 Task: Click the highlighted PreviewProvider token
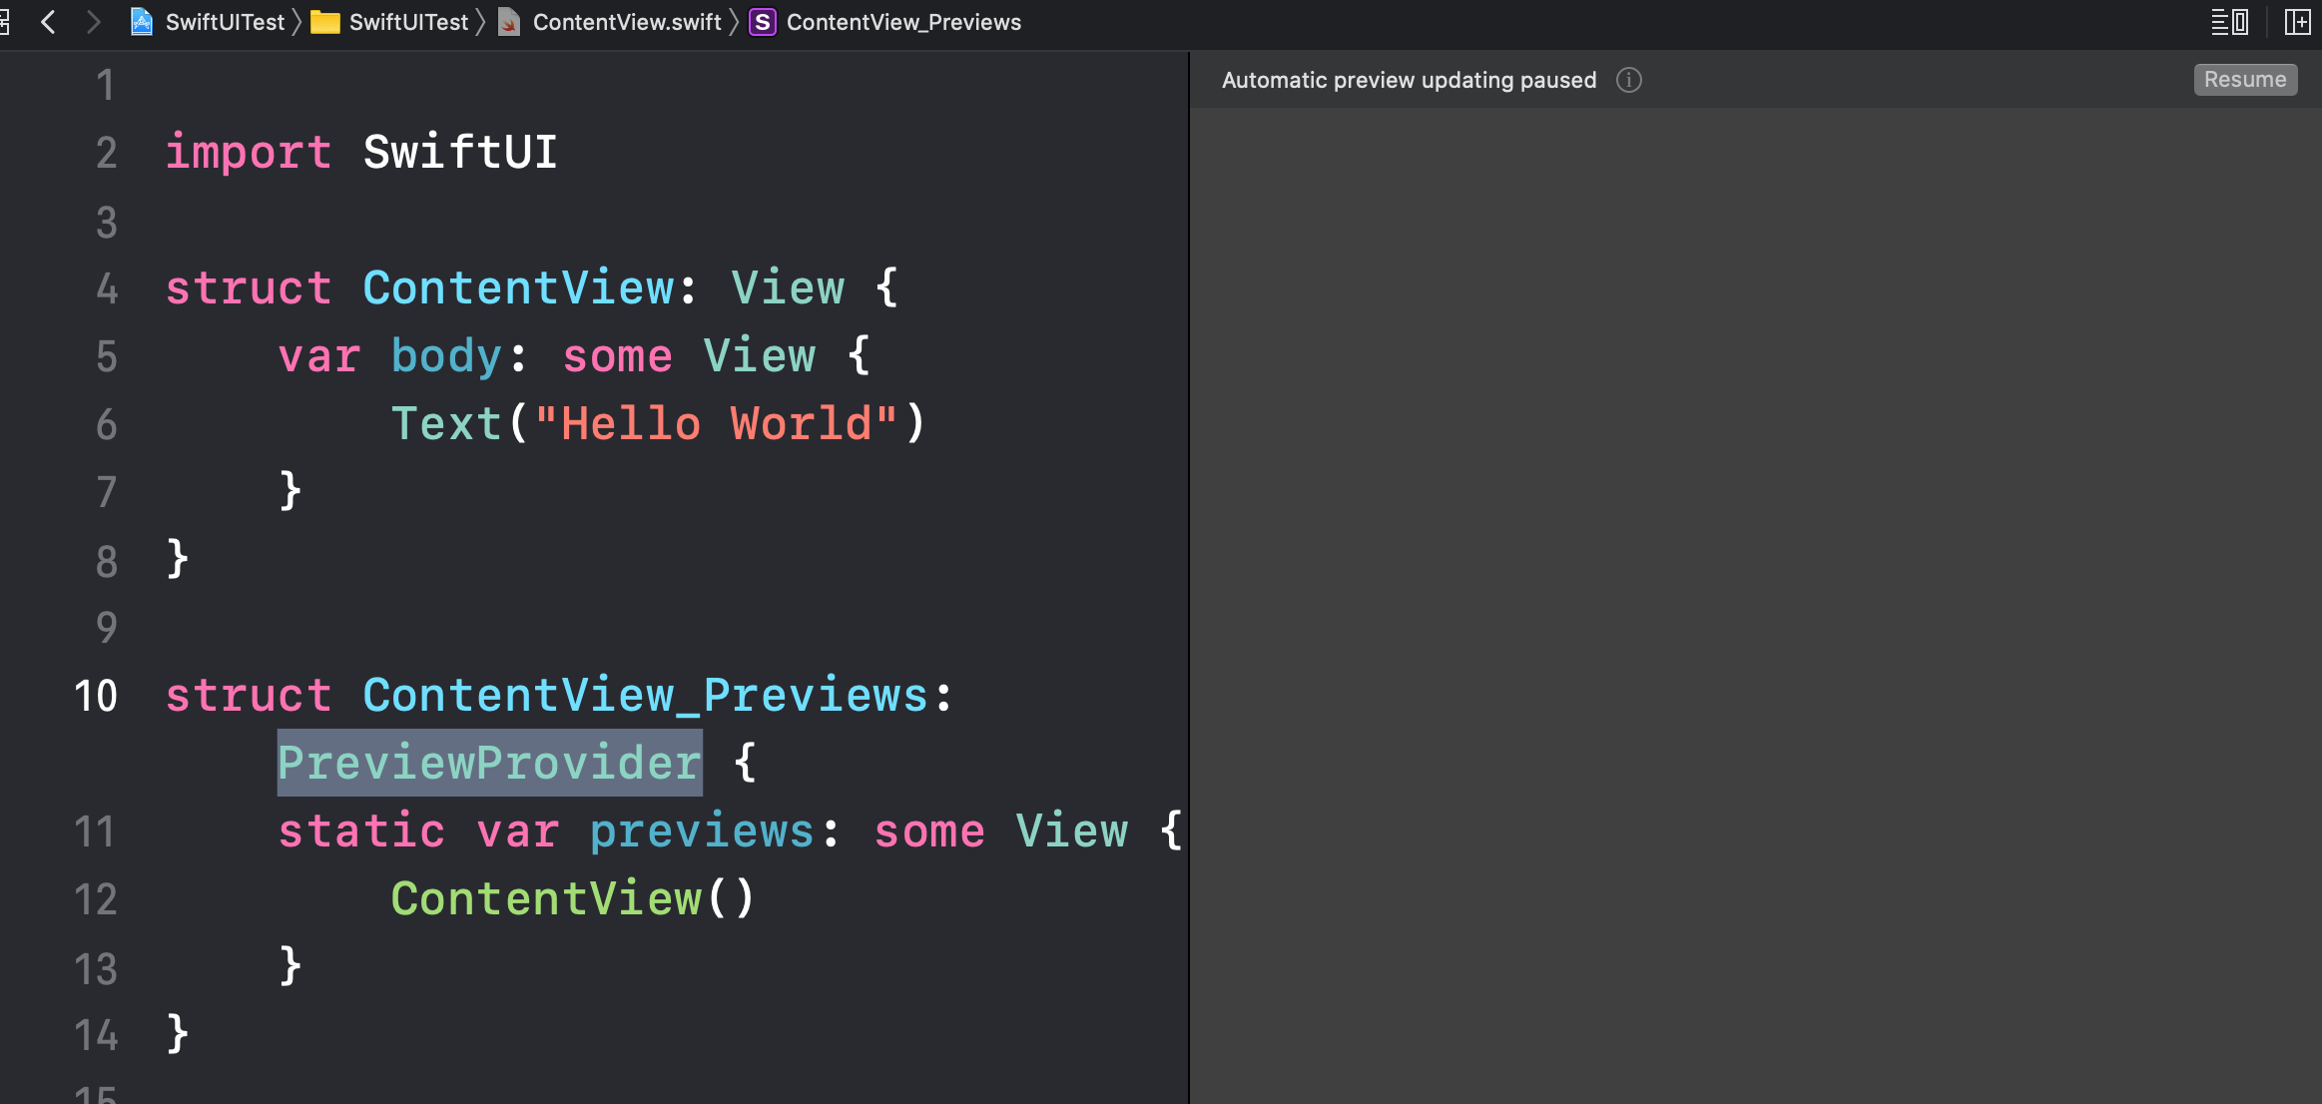[489, 764]
